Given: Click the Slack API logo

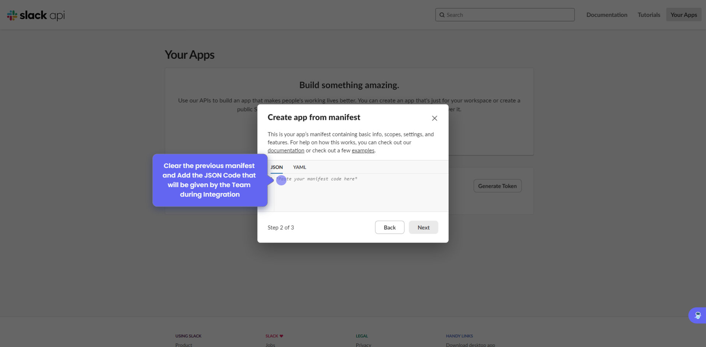Looking at the screenshot, I should coord(36,15).
